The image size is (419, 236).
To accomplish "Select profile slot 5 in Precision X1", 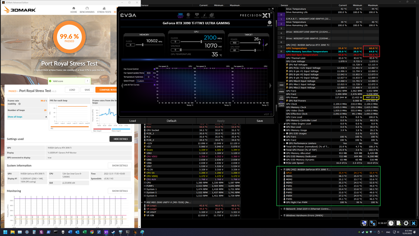I will tap(281, 38).
